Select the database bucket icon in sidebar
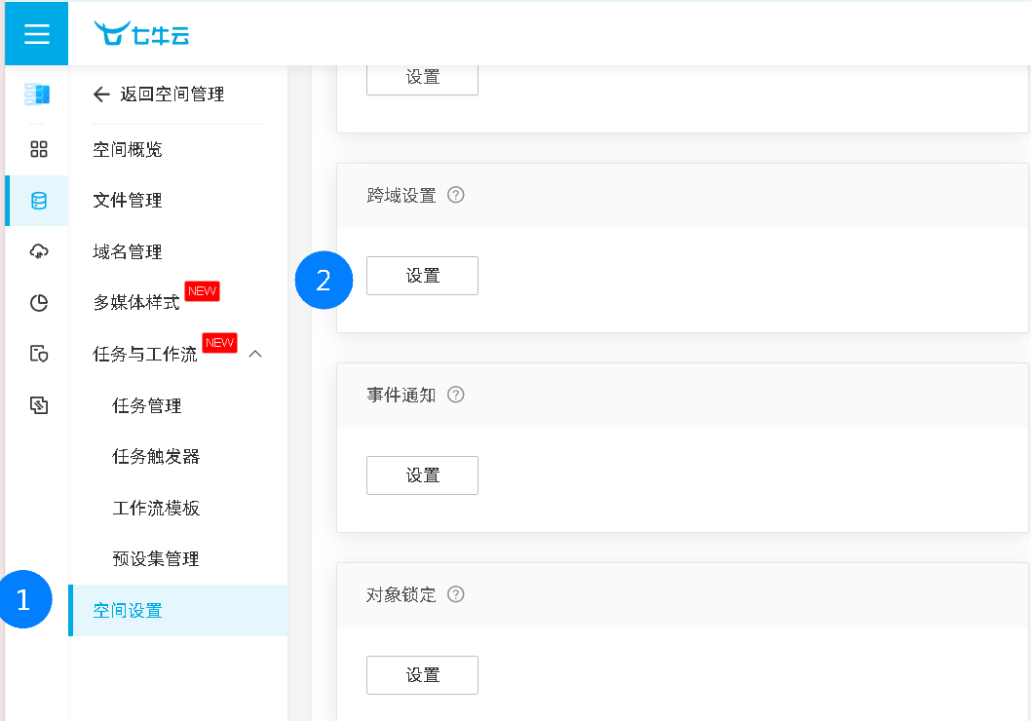Viewport: 1031px width, 721px height. click(x=39, y=201)
